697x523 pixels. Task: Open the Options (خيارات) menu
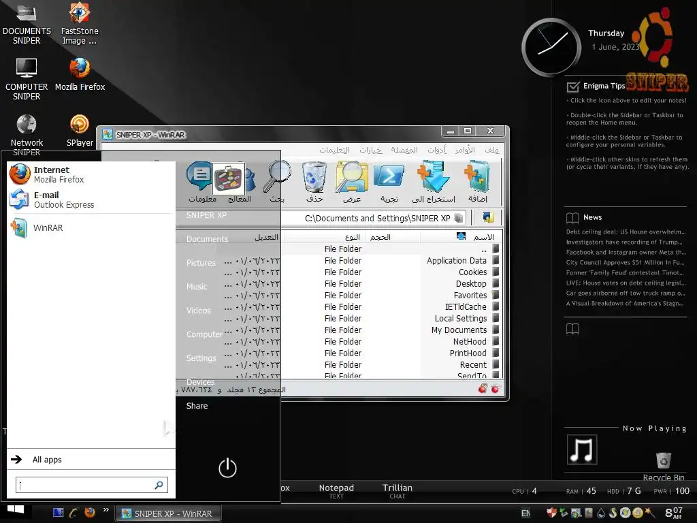coord(371,150)
